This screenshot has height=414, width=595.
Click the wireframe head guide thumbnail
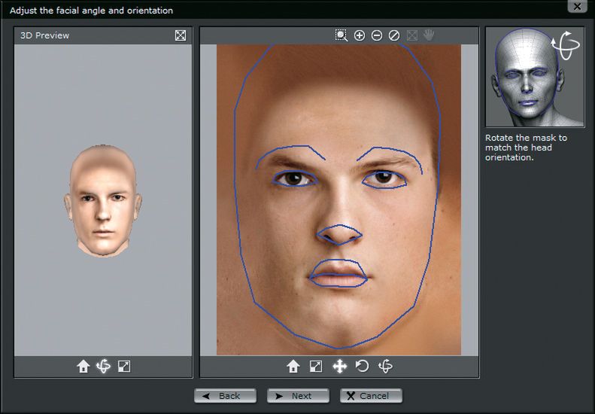pos(534,78)
